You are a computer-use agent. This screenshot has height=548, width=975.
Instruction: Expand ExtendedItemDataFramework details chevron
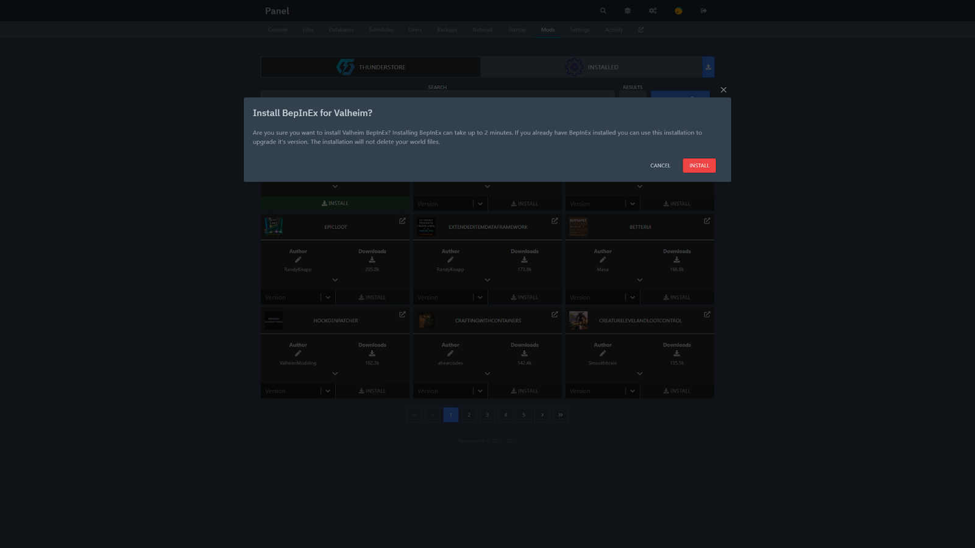click(x=487, y=280)
